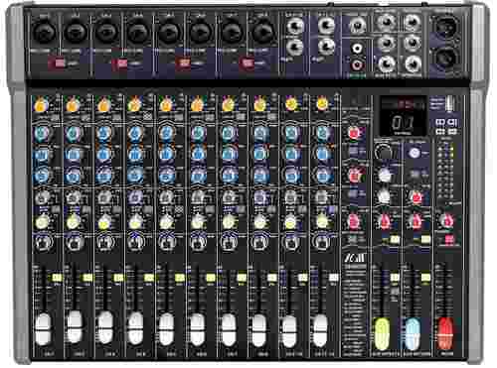Click the channel 7 white fader
The image size is (497, 368).
(229, 329)
